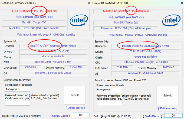Visit Geeks3D.com link in v1.36.0.0 window
Image resolution: width=184 pixels, height=119 pixels.
coord(152,116)
